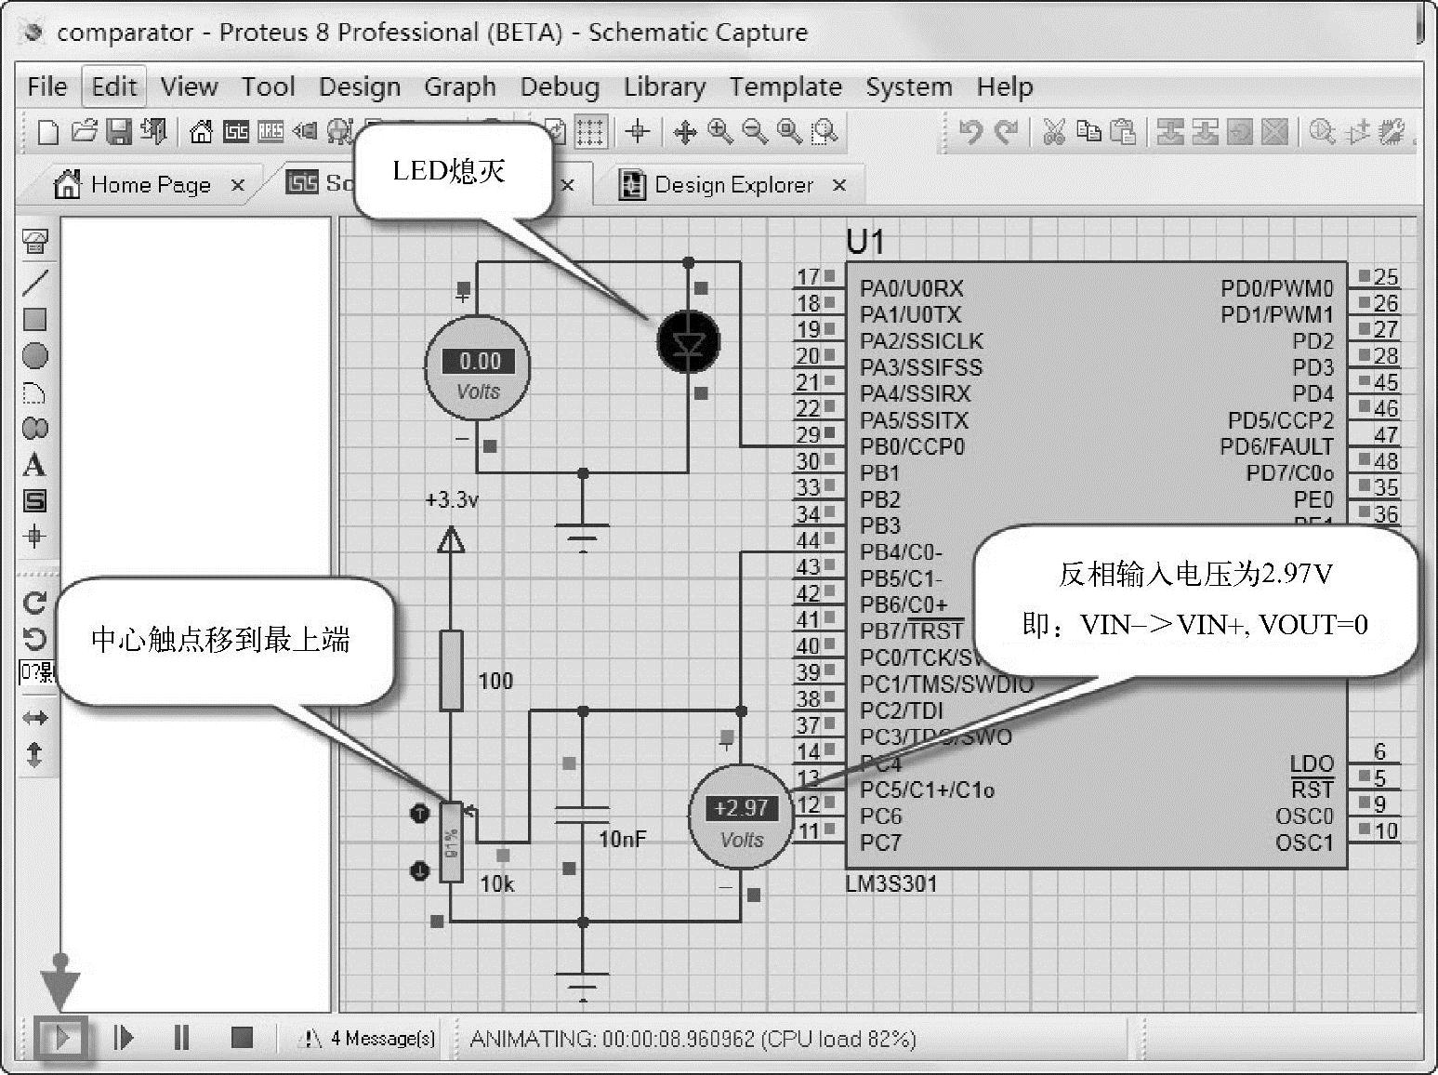Start the simulation with Play button

pos(62,1038)
